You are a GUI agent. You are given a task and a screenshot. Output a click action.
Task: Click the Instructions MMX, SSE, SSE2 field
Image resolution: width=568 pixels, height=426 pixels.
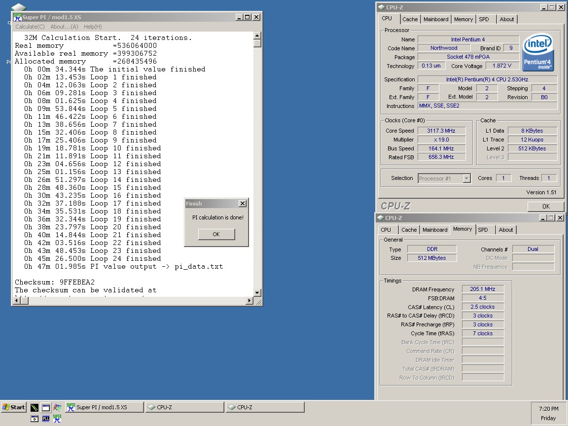click(487, 106)
